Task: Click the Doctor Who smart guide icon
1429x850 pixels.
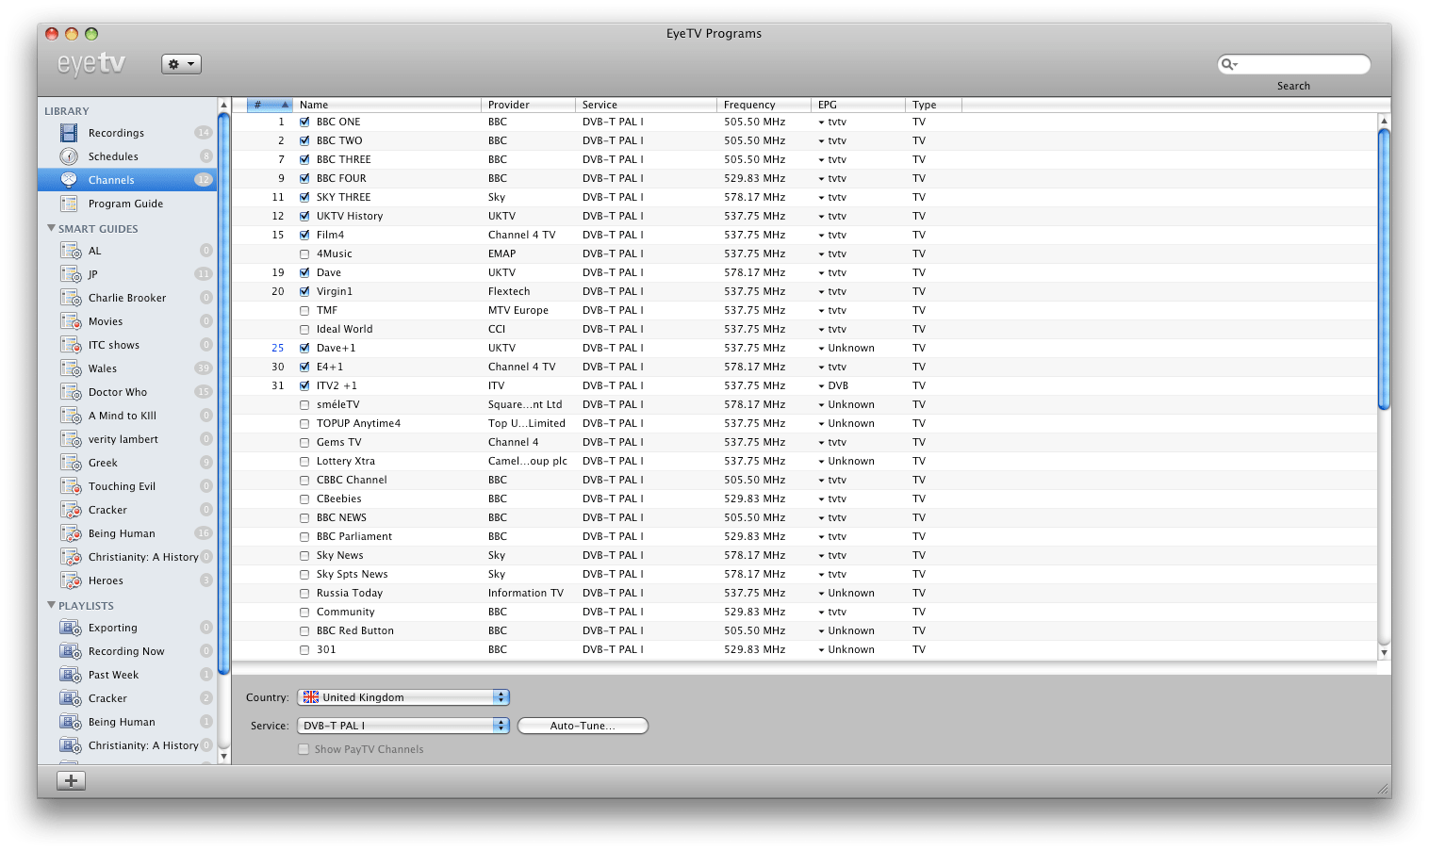Action: click(x=71, y=392)
